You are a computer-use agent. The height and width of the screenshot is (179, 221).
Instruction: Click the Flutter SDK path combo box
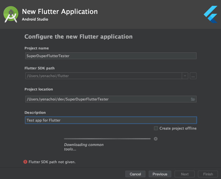[x=103, y=76]
